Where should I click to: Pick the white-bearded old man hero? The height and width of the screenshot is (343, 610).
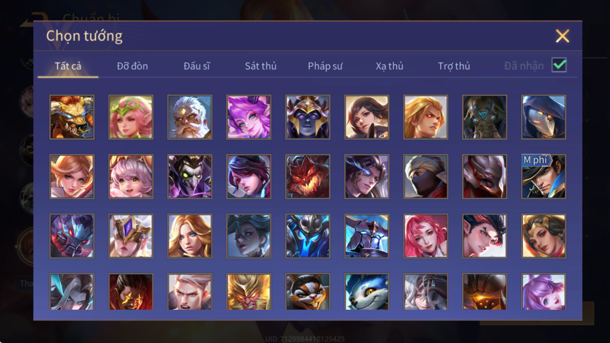[x=190, y=117]
